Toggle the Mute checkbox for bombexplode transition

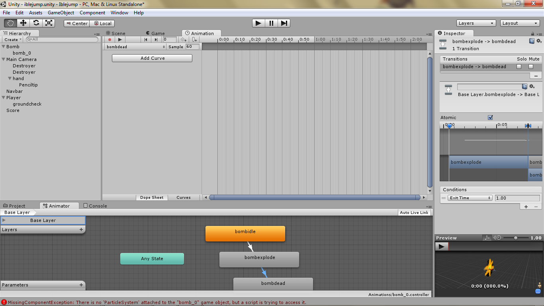click(x=531, y=67)
